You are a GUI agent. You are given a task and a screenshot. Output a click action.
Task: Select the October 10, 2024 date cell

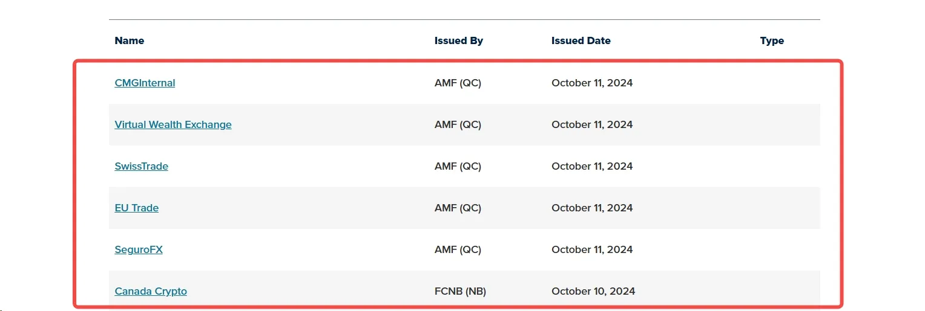(593, 291)
